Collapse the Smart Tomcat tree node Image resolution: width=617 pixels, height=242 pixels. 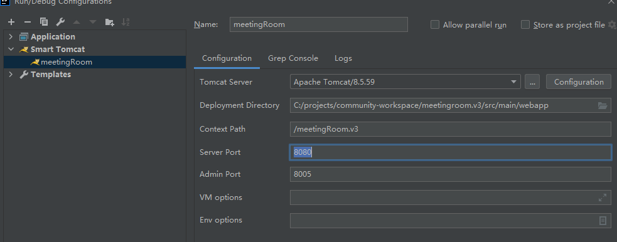coord(11,50)
